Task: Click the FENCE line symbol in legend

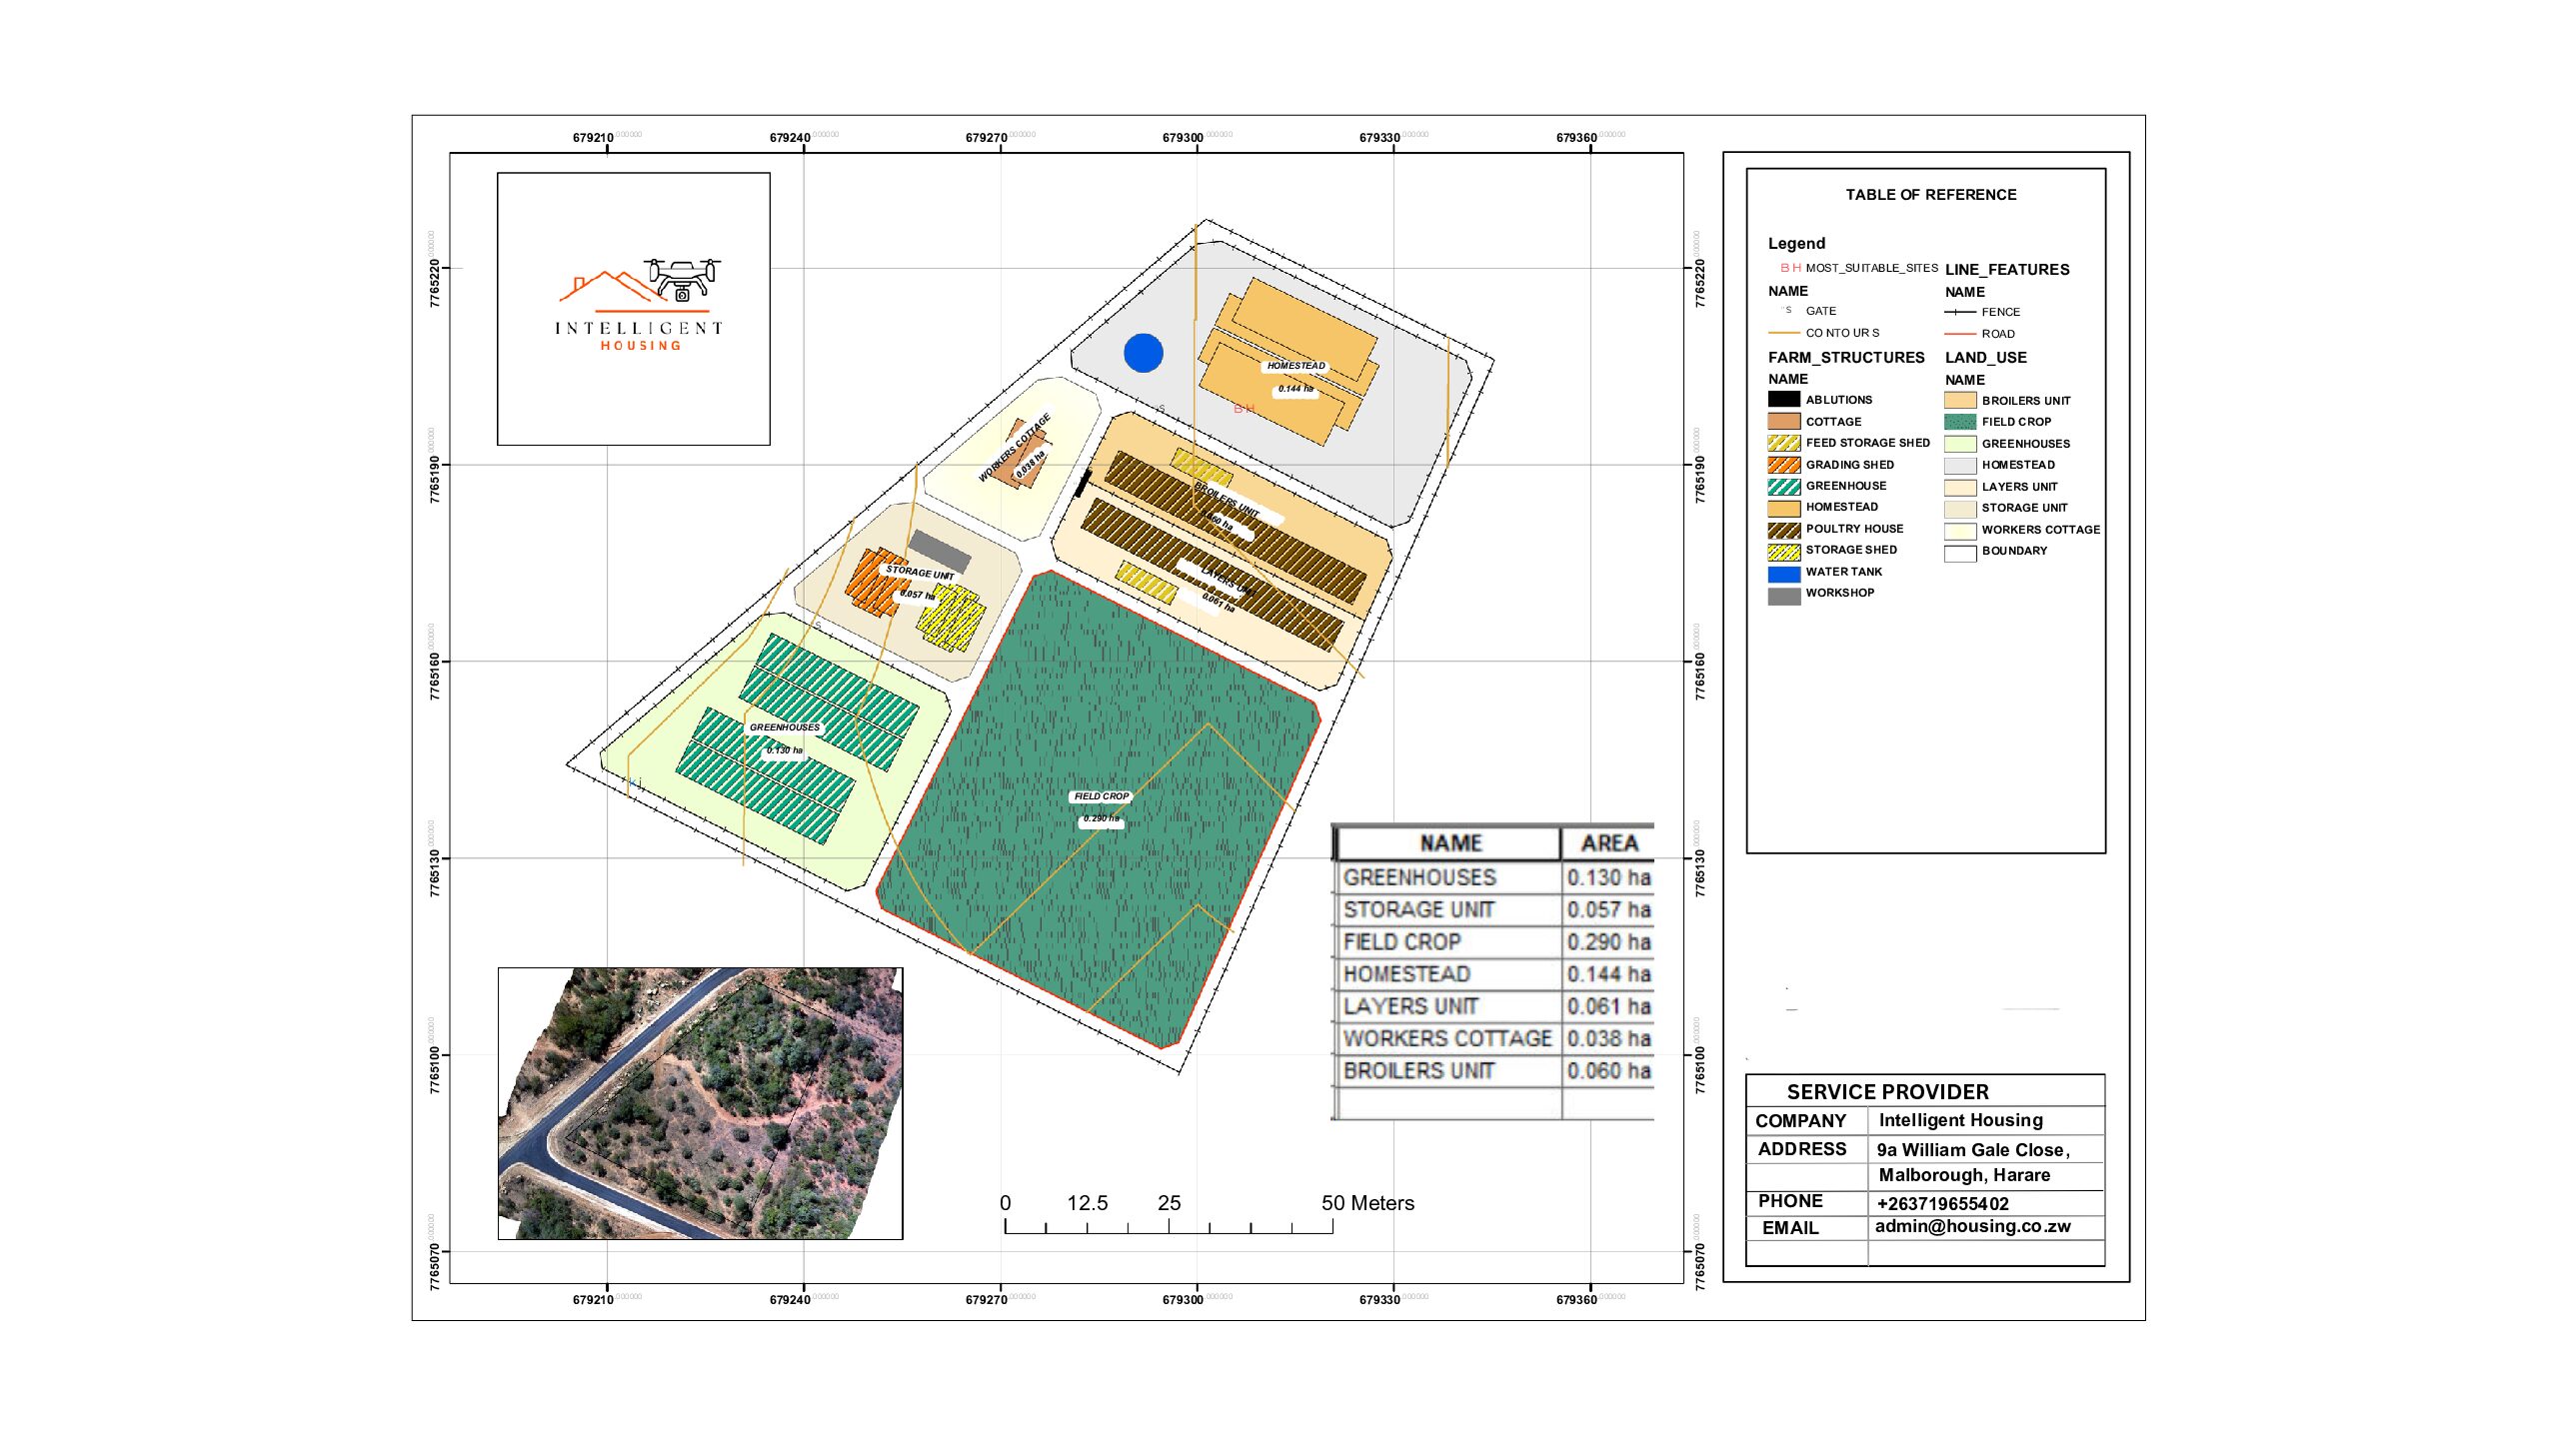Action: coord(1960,312)
